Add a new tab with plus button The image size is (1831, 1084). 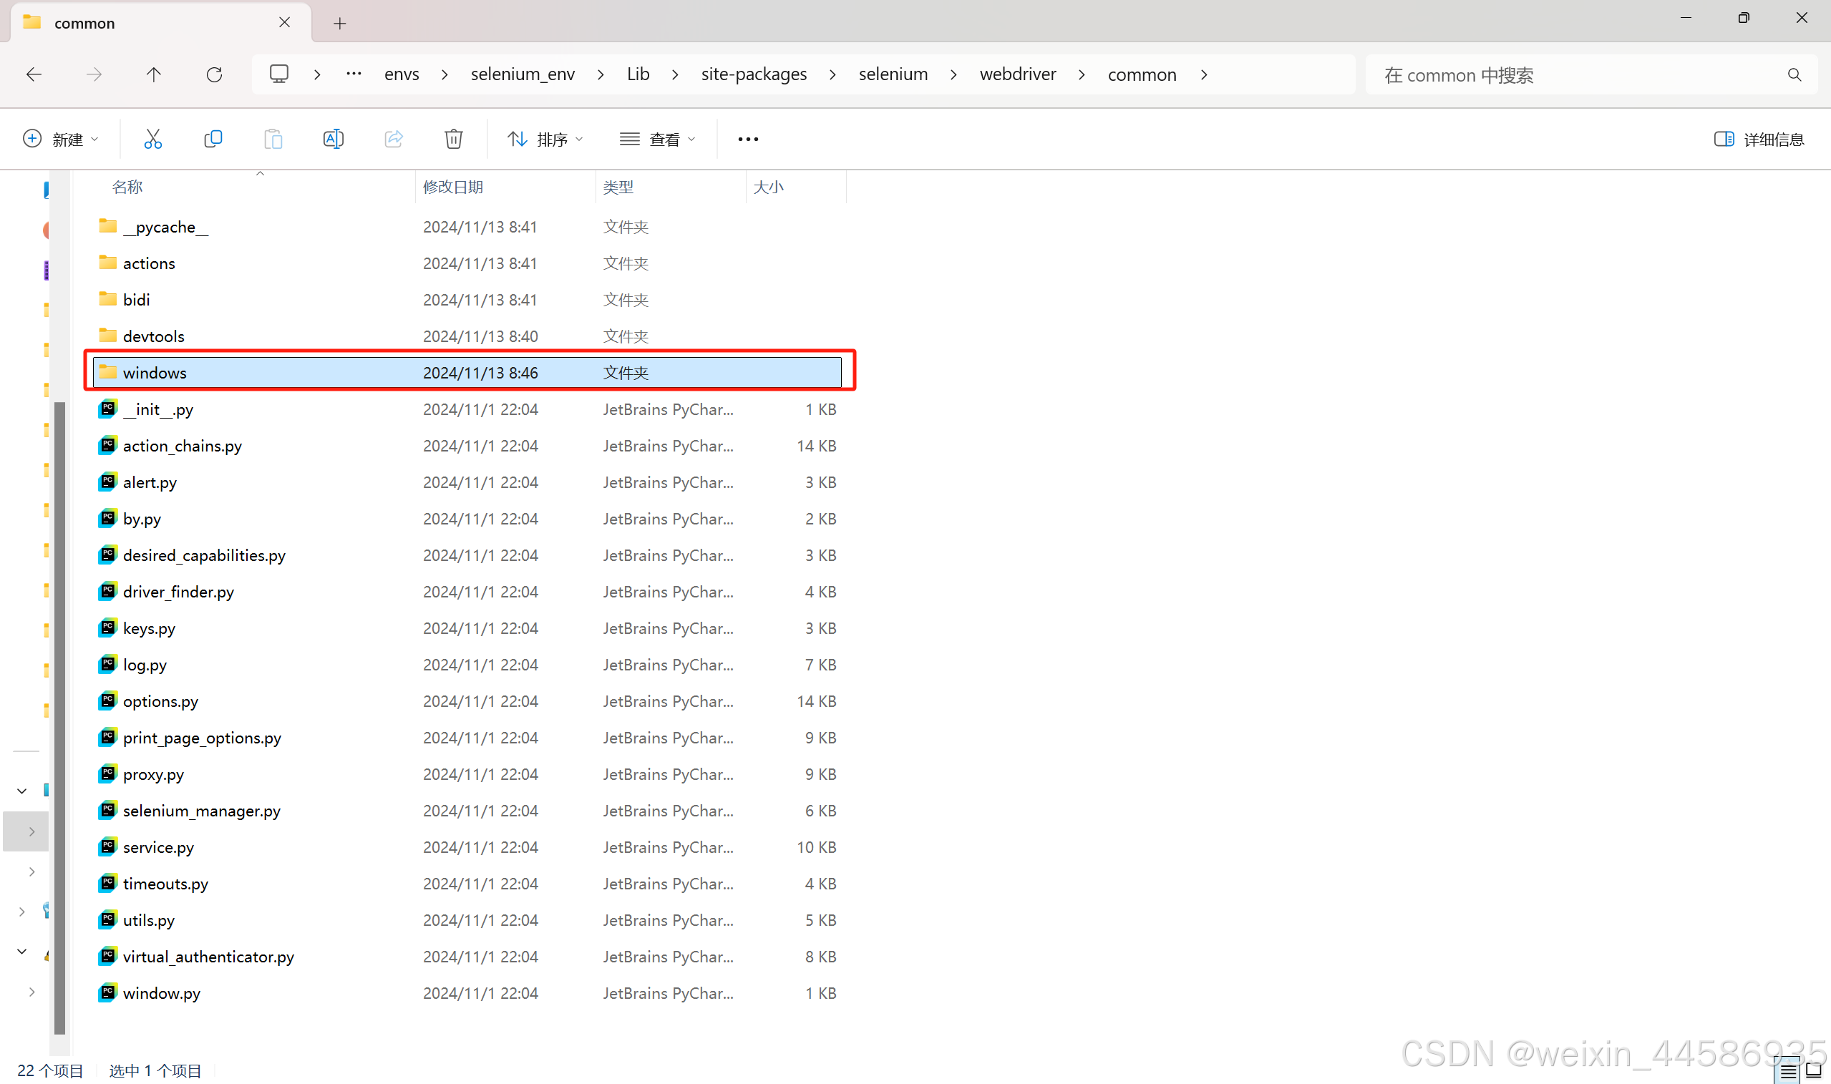pyautogui.click(x=340, y=24)
